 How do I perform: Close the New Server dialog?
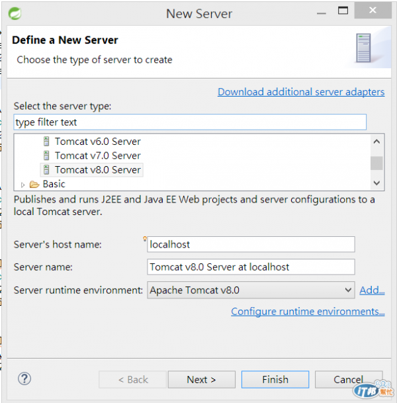pos(373,11)
